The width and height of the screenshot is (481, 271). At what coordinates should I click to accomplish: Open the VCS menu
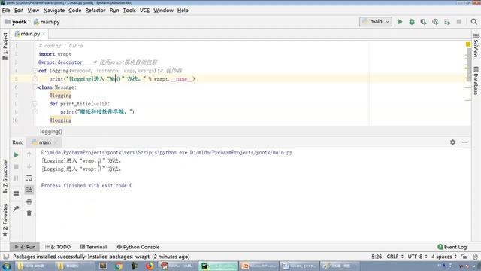pyautogui.click(x=144, y=10)
